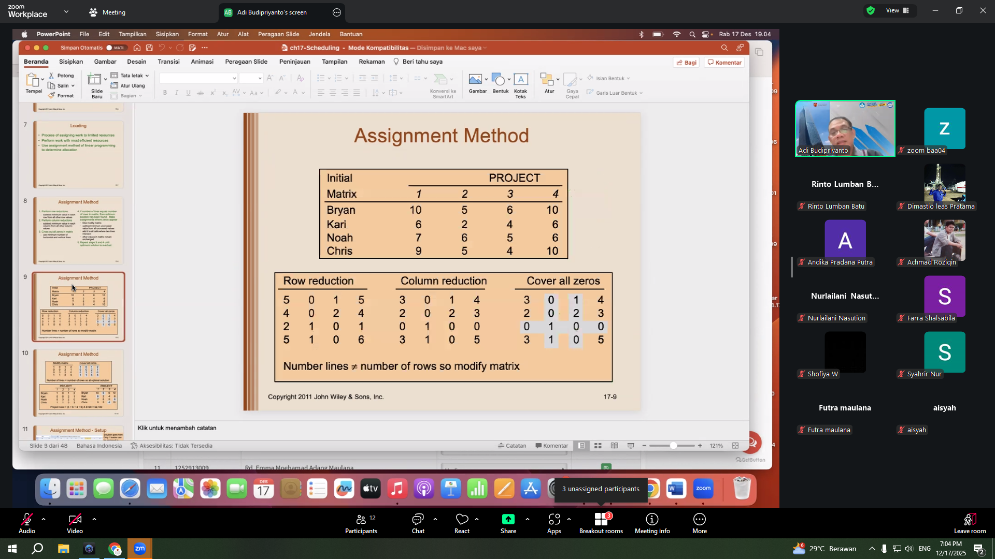
Task: Click the green Share screen button
Action: (508, 523)
